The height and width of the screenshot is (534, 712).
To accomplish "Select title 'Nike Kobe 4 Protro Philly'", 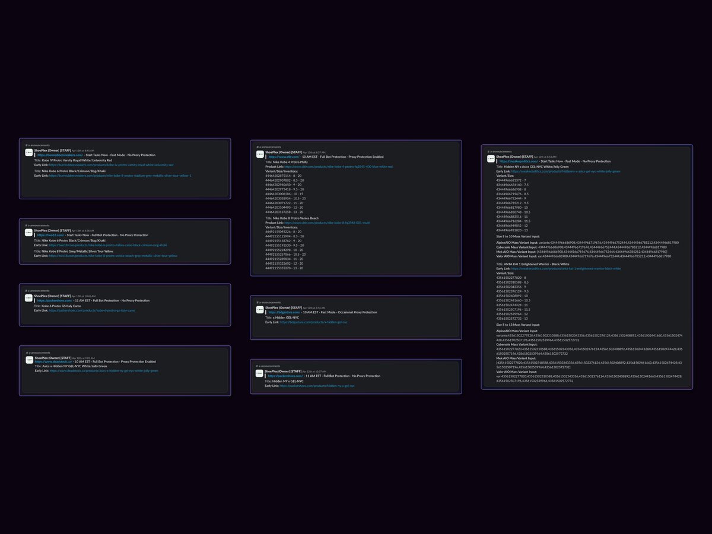I will pos(290,162).
